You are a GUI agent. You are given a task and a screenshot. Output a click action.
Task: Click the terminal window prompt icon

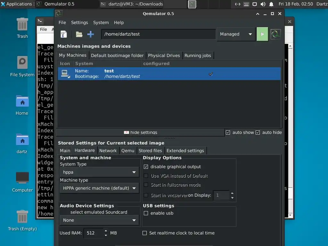(x=40, y=21)
